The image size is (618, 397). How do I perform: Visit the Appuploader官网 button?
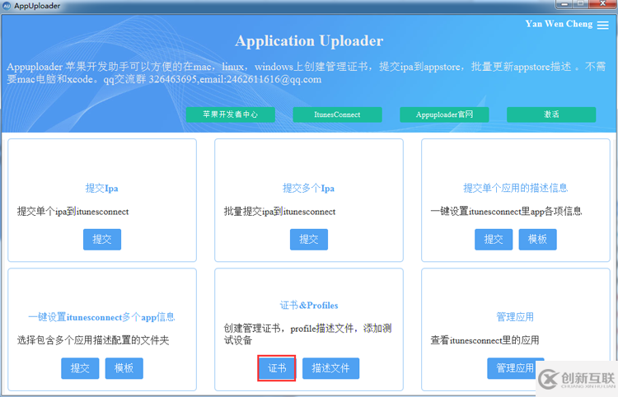444,114
